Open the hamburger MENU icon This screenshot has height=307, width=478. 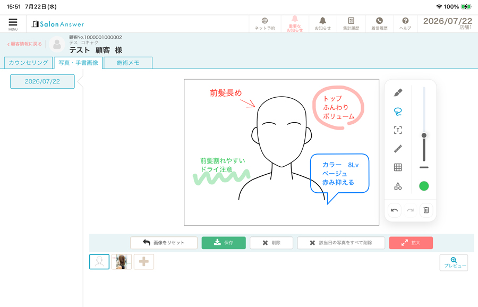[13, 24]
